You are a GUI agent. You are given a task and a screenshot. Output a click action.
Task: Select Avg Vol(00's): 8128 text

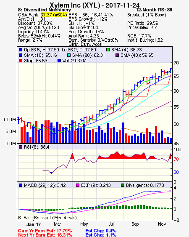(39, 27)
